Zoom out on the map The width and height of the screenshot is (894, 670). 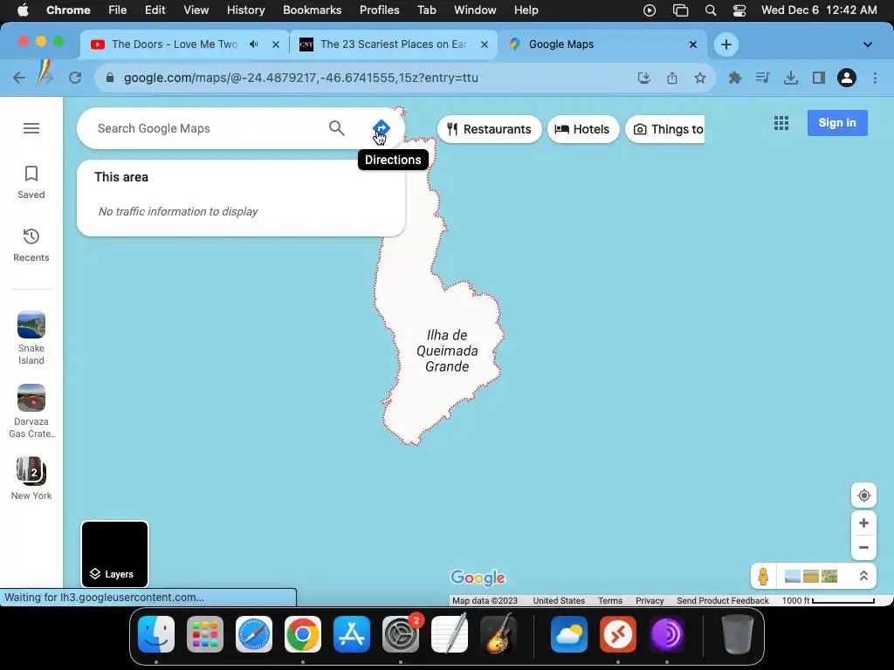coord(863,548)
